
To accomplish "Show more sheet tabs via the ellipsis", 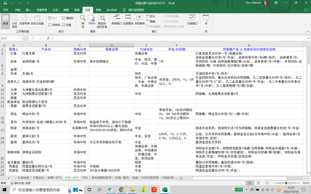I will point(176,178).
